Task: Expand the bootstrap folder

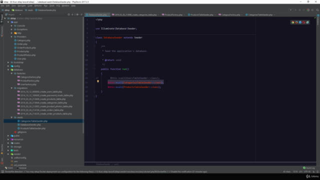Action: point(8,62)
